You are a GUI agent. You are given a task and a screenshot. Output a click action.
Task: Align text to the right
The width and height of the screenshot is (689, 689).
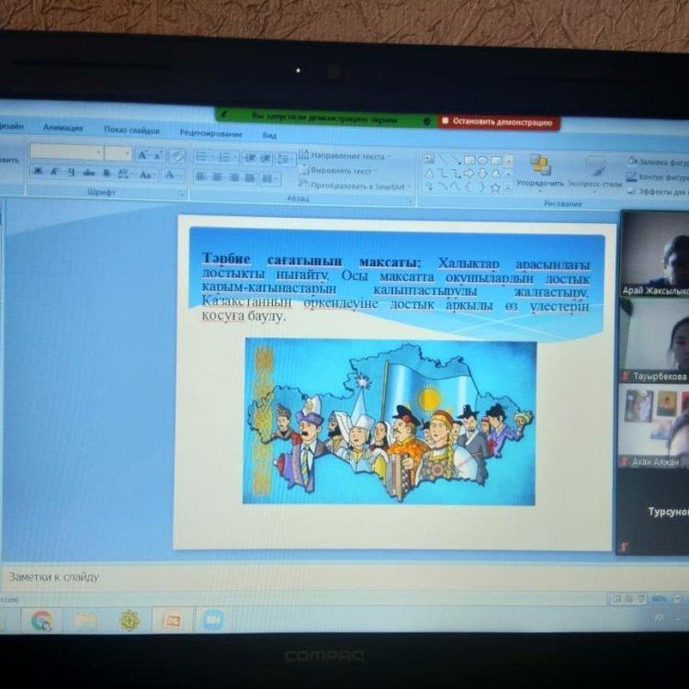point(233,177)
